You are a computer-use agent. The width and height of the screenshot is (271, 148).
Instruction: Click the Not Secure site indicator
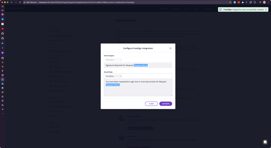[x=30, y=2]
